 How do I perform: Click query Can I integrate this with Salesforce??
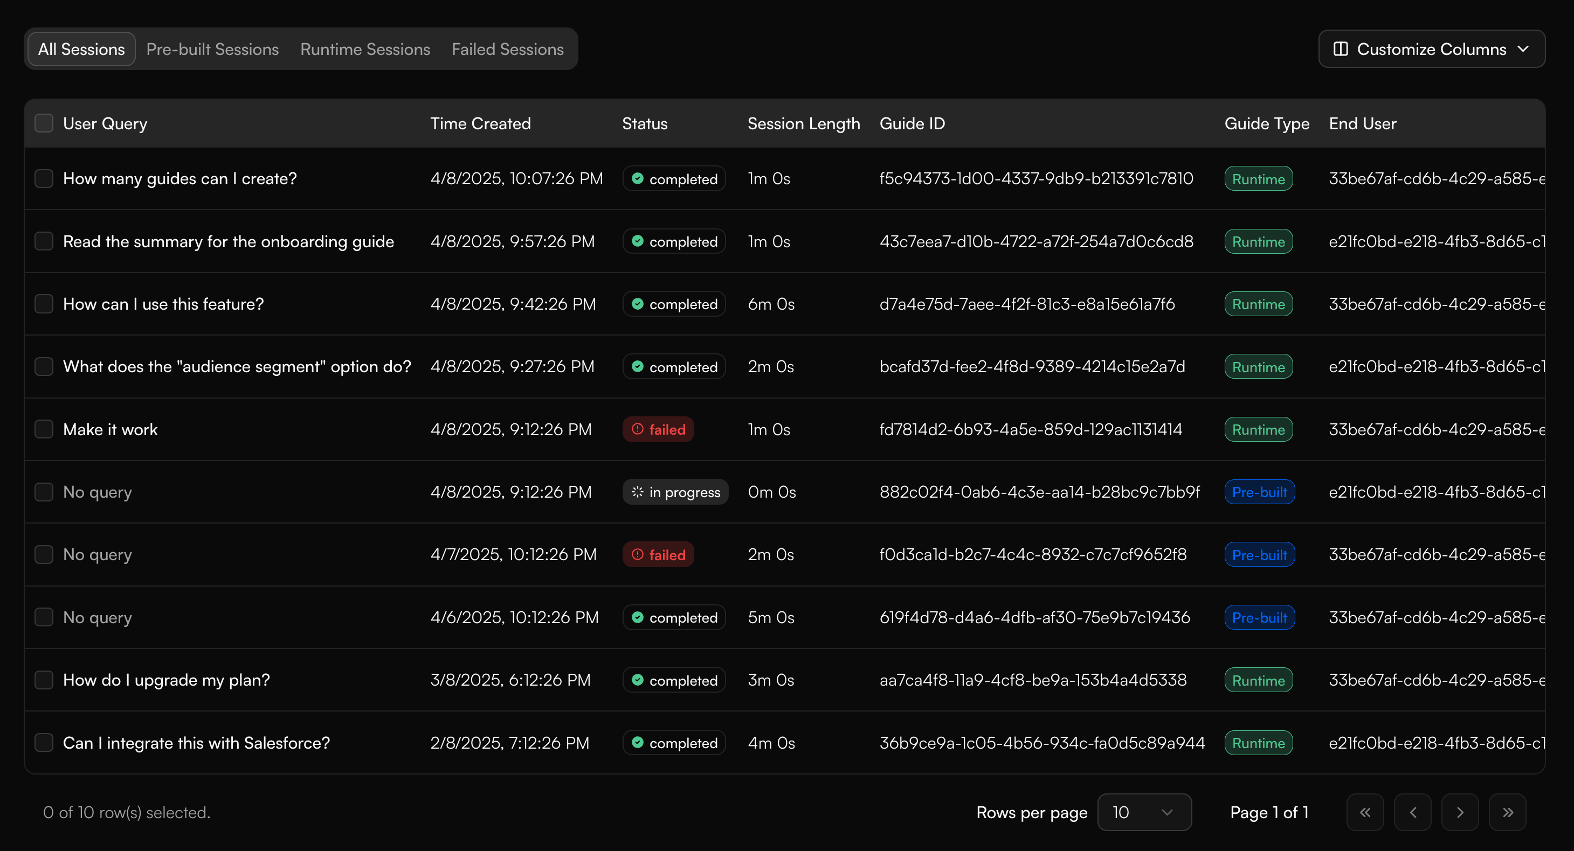(196, 743)
